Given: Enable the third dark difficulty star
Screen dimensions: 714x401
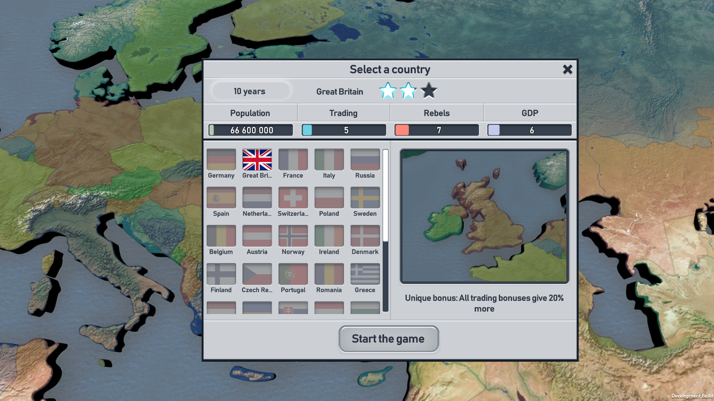Looking at the screenshot, I should click(429, 91).
